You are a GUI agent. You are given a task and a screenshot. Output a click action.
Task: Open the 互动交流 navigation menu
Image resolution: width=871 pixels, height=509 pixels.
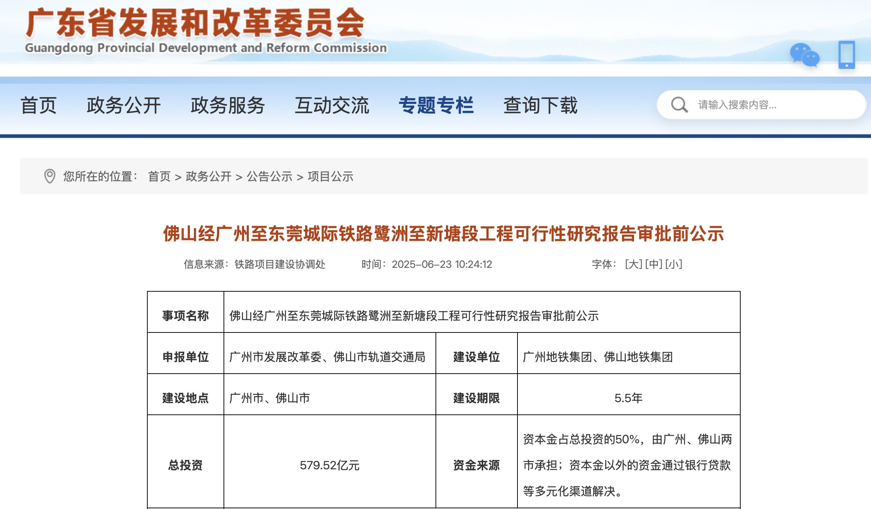[x=332, y=105]
